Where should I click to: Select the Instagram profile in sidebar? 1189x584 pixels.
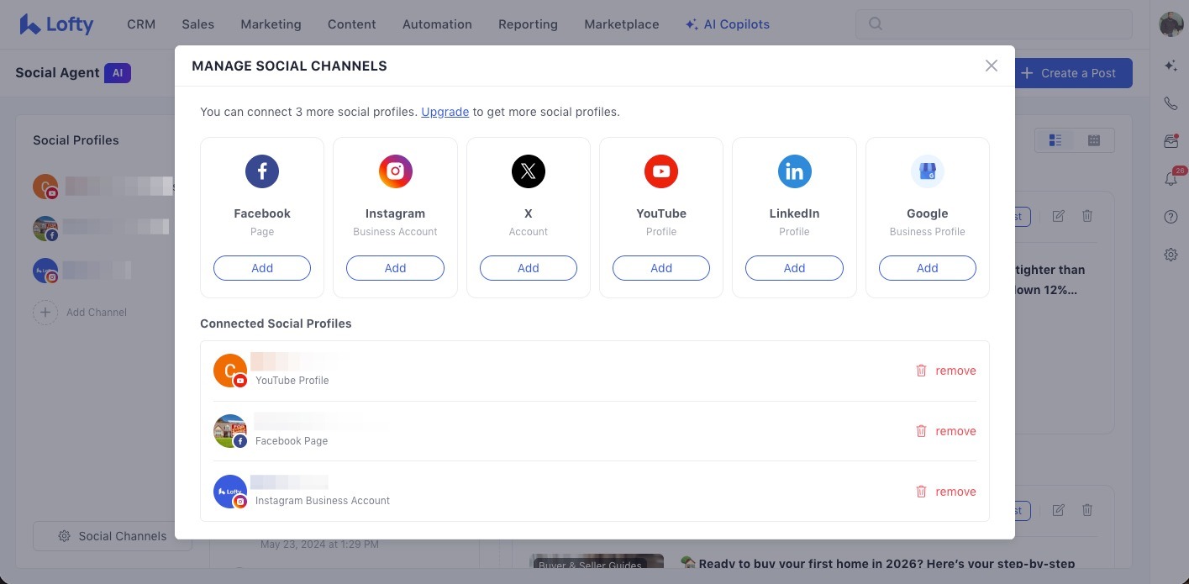[84, 271]
